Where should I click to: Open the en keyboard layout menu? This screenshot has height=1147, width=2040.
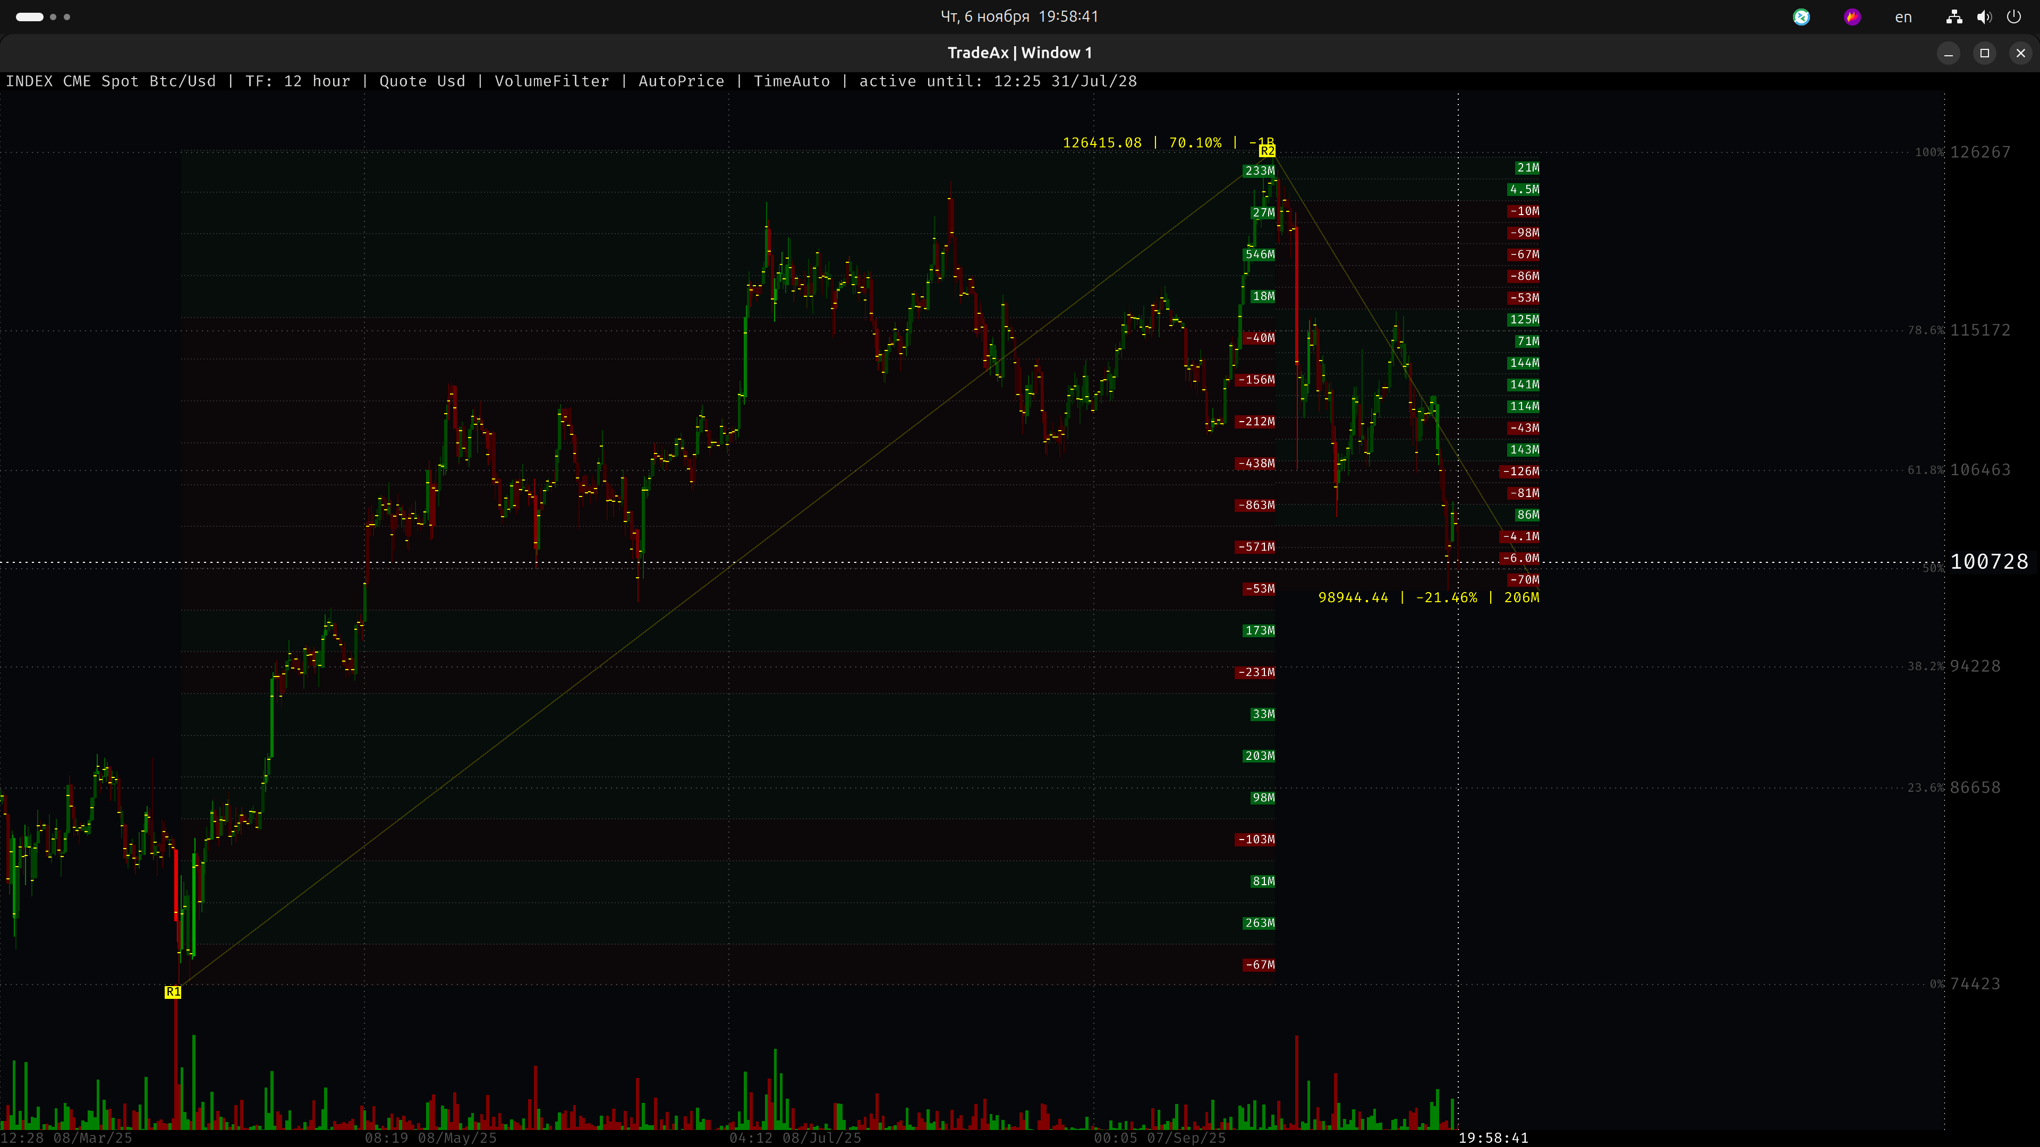[1903, 16]
